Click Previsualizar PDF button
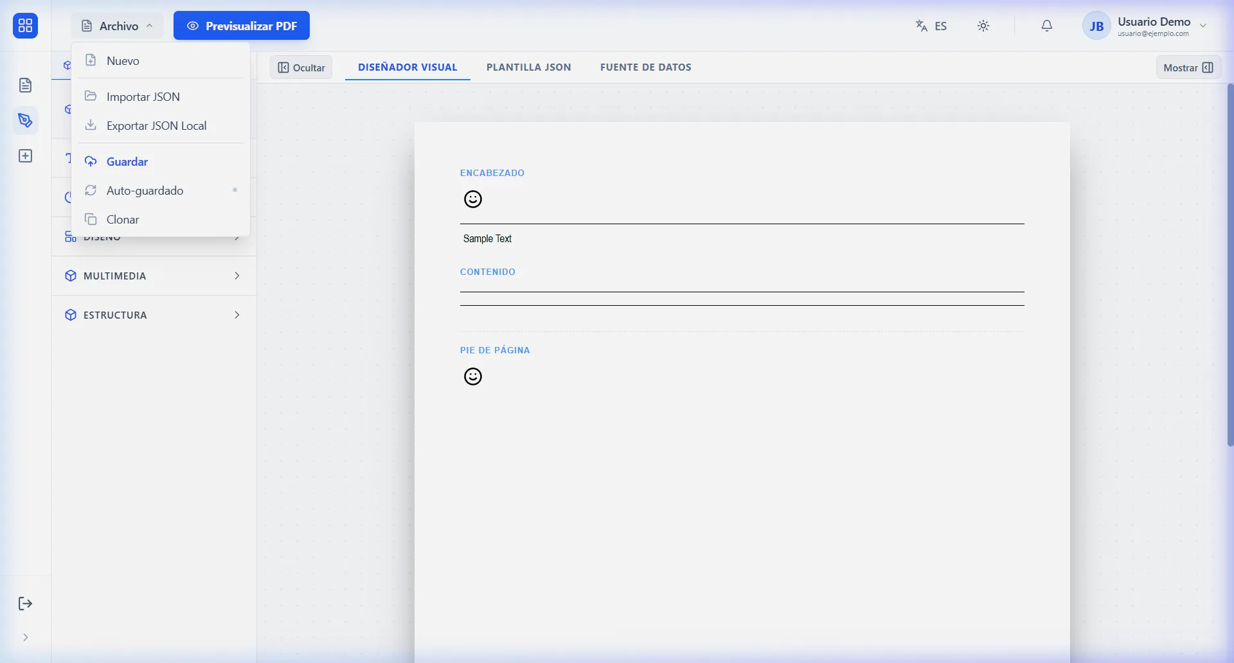The image size is (1234, 663). pyautogui.click(x=242, y=26)
